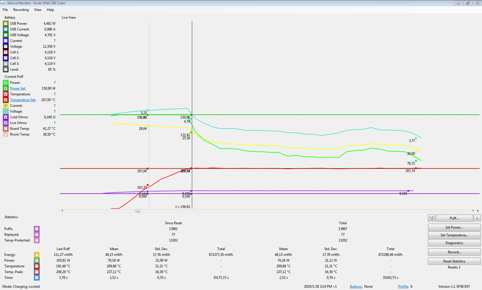Open the View menu
Image resolution: width=482 pixels, height=290 pixels.
(38, 10)
